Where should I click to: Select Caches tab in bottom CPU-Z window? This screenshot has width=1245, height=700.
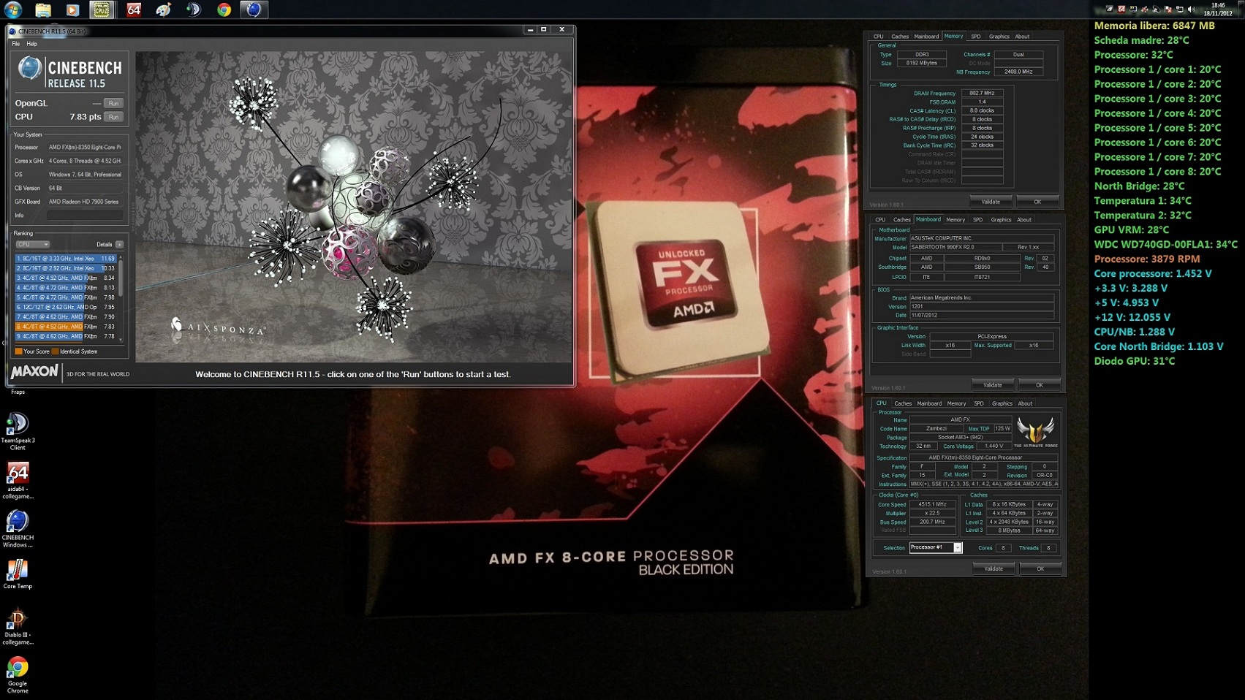[x=903, y=404]
